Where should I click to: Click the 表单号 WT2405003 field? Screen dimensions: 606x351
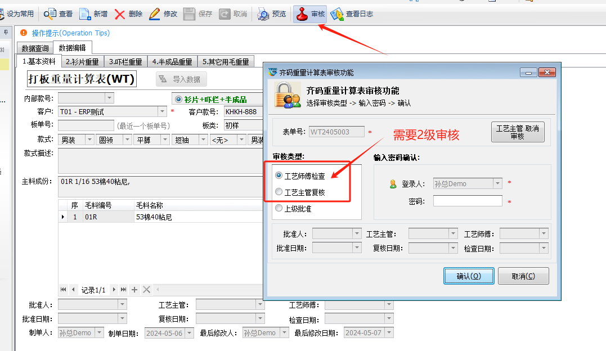click(x=336, y=132)
